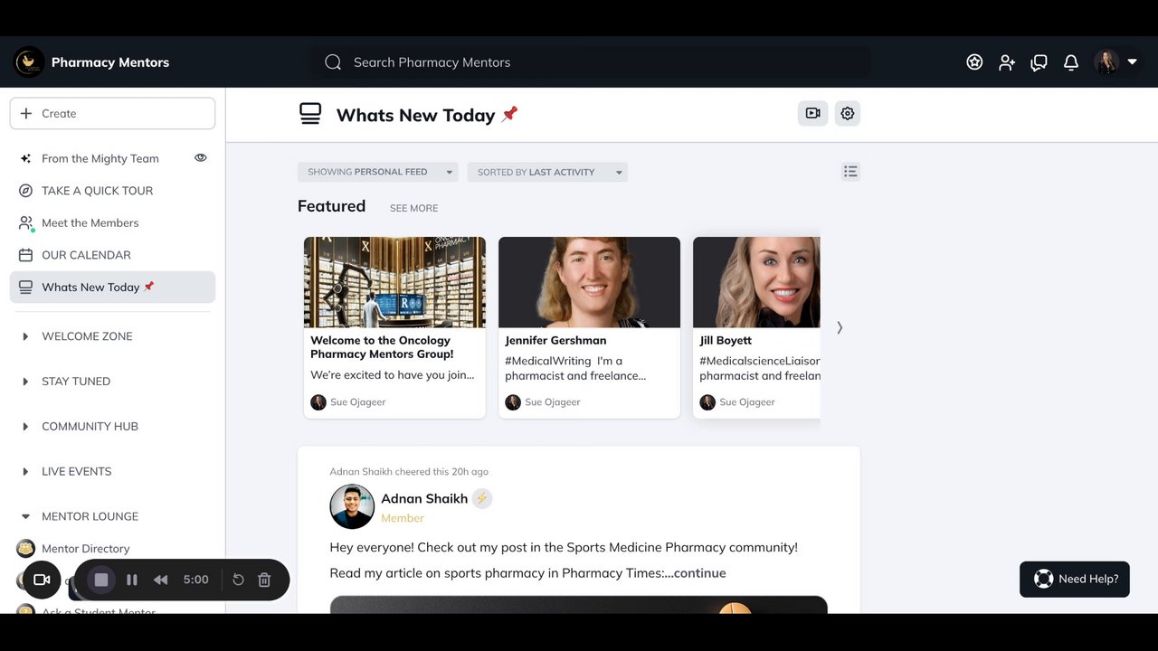Click the calendar icon beside OUR CALENDAR
This screenshot has width=1158, height=651.
point(25,255)
